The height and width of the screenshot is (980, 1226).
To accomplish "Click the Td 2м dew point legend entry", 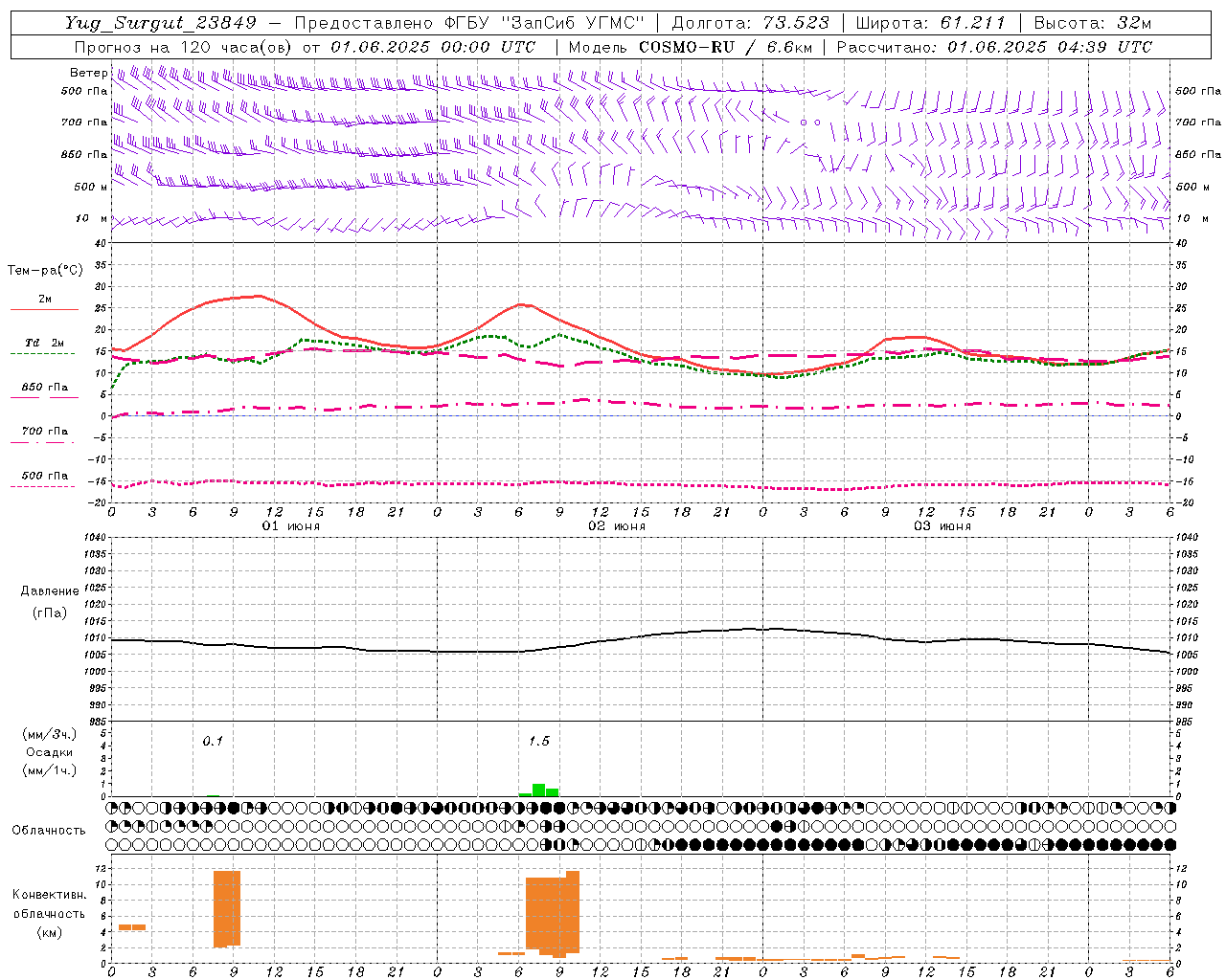I will 44,343.
